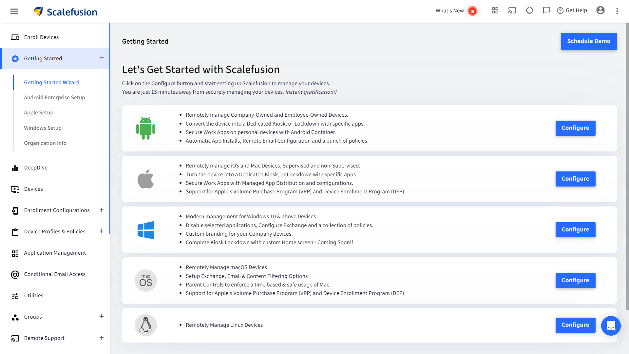The width and height of the screenshot is (629, 354).
Task: Click the Windows logo icon
Action: coord(146,230)
